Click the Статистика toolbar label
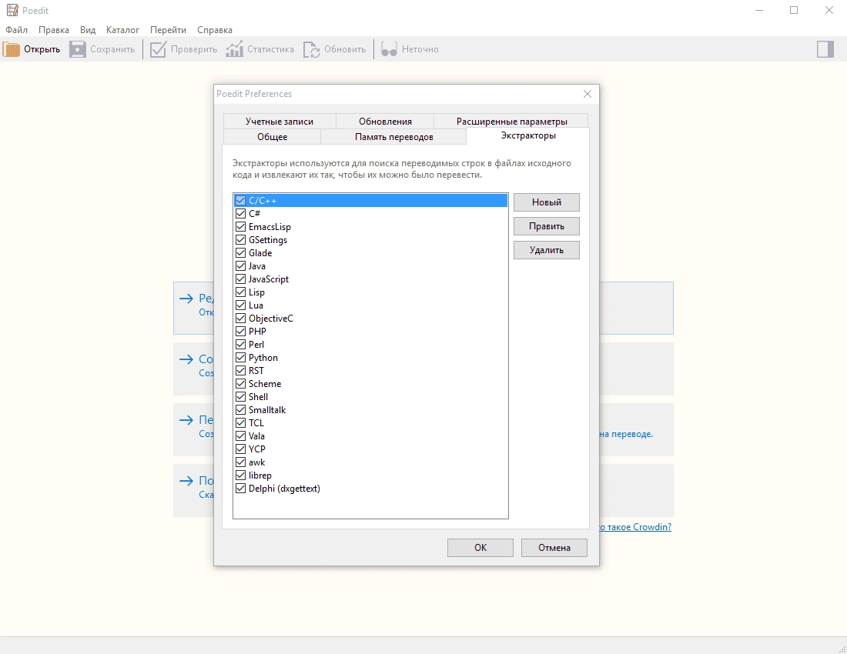The image size is (847, 654). point(270,49)
